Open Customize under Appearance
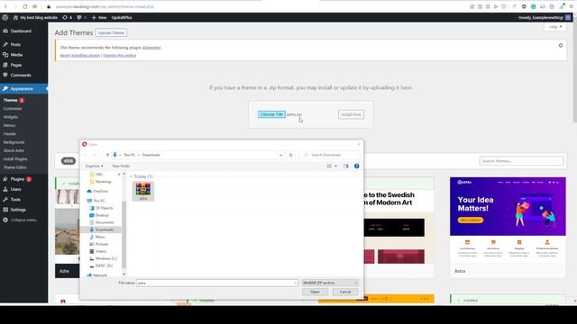The height and width of the screenshot is (324, 577). point(13,109)
